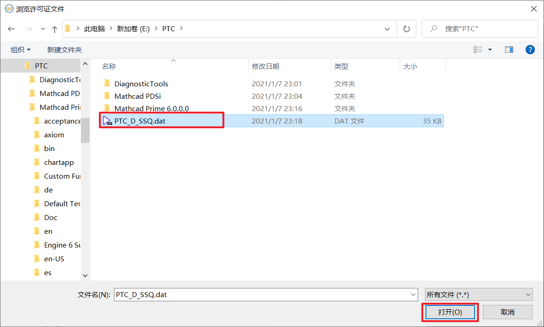The width and height of the screenshot is (544, 327).
Task: Click the change view layout icon
Action: pyautogui.click(x=478, y=50)
